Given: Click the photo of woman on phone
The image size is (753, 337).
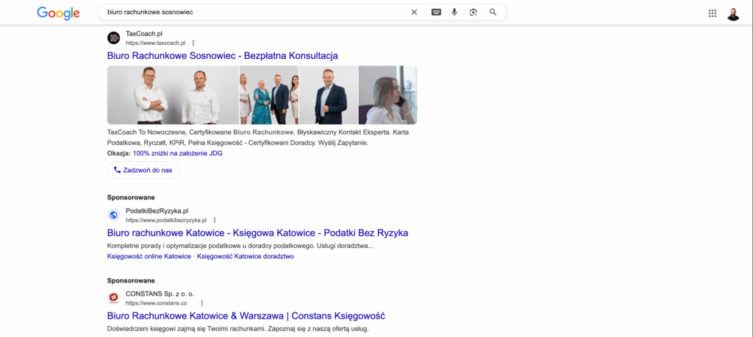Looking at the screenshot, I should 388,95.
